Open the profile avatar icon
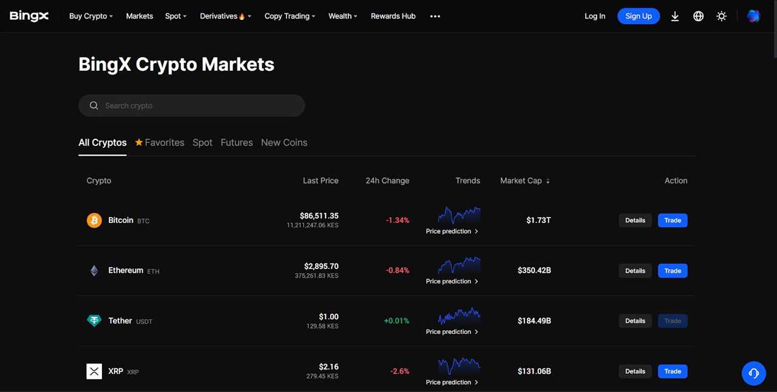The image size is (777, 392). 753,16
